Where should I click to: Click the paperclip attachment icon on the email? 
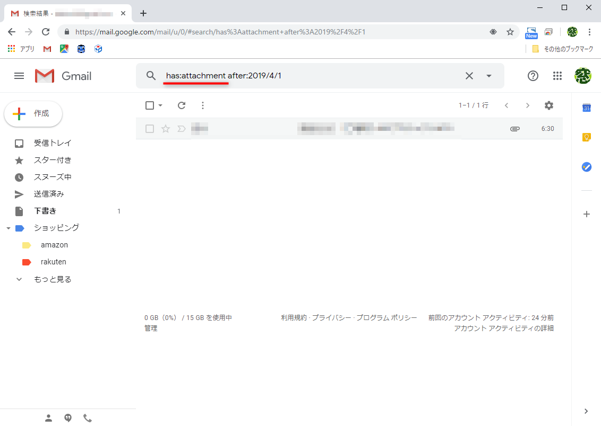pos(514,128)
